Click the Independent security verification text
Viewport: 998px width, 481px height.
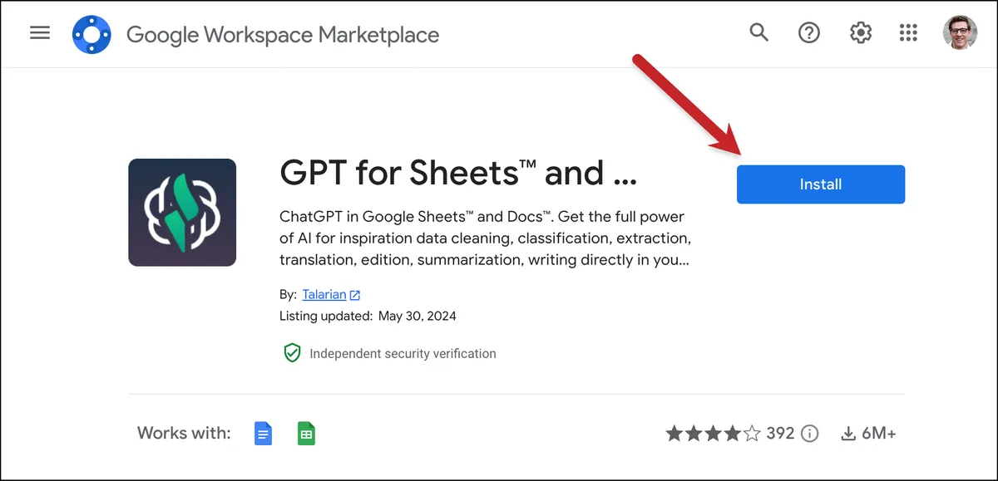[x=403, y=353]
